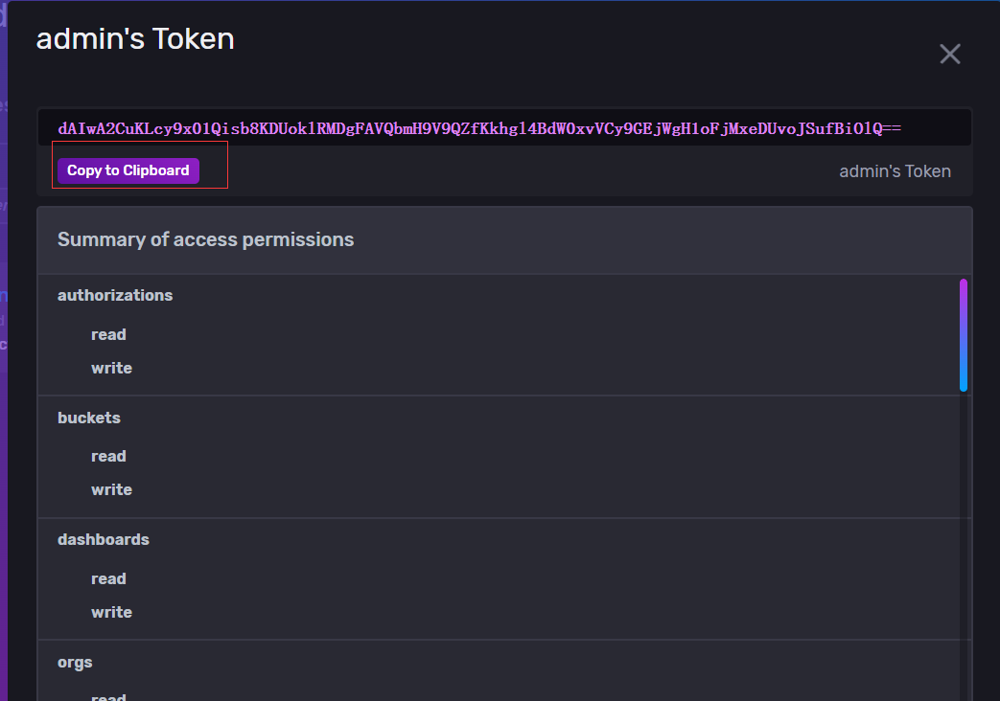This screenshot has width=1000, height=701.
Task: Select the buckets permission group
Action: click(x=89, y=418)
